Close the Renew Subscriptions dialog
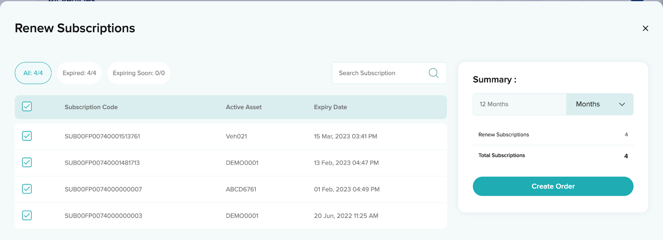Viewport: 663px width, 240px height. click(645, 28)
